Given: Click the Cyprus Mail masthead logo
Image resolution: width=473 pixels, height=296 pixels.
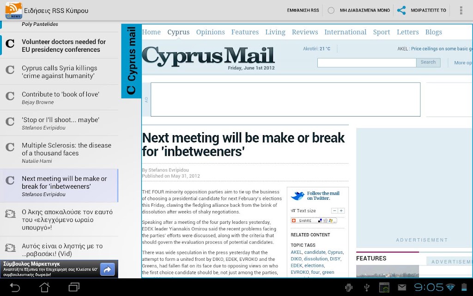Looking at the screenshot, I should tap(208, 56).
